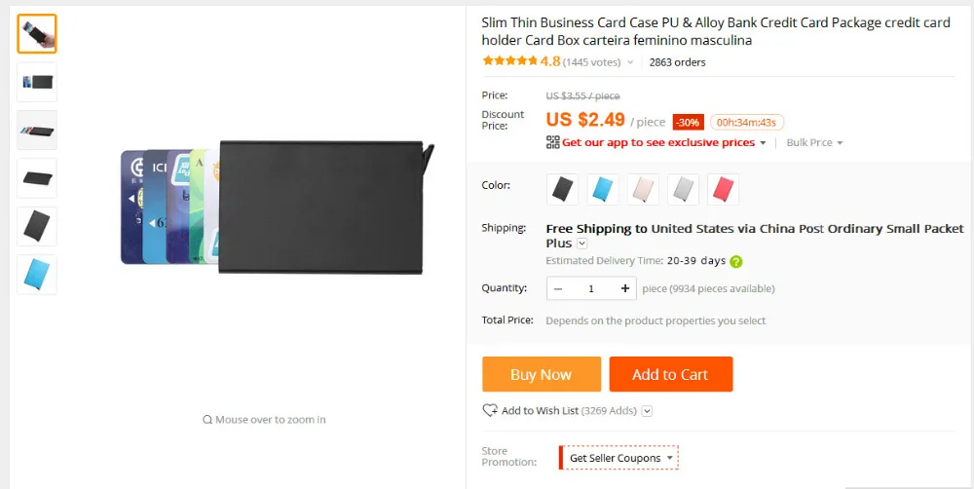Image resolution: width=974 pixels, height=489 pixels.
Task: Expand the Bulk Price dropdown
Action: pyautogui.click(x=814, y=142)
